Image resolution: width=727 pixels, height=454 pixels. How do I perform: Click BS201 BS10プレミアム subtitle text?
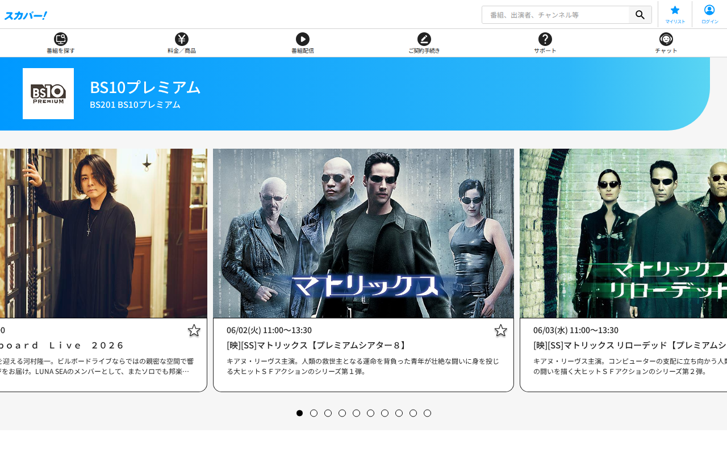point(135,104)
